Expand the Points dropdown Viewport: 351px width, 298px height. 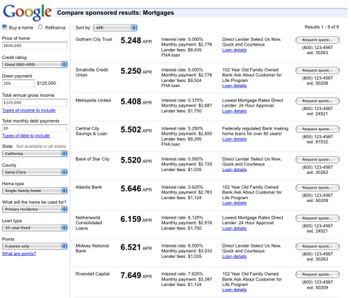point(34,246)
